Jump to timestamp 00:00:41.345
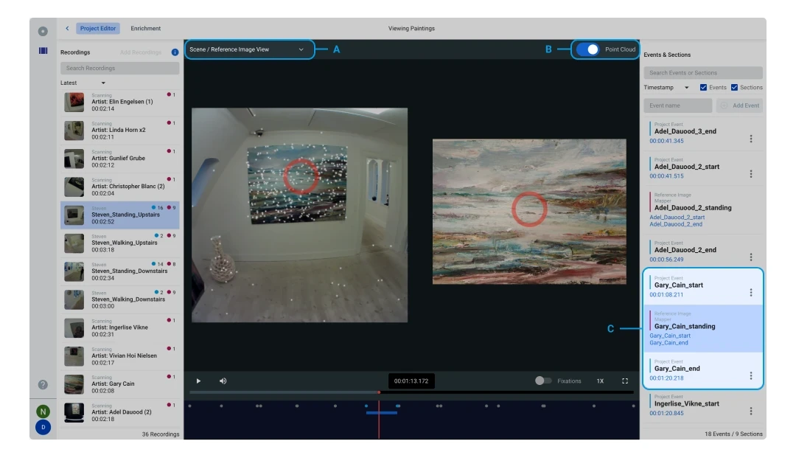The height and width of the screenshot is (458, 796). click(x=666, y=141)
